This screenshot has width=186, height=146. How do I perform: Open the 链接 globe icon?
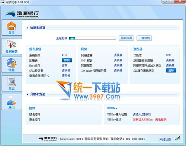12,63
